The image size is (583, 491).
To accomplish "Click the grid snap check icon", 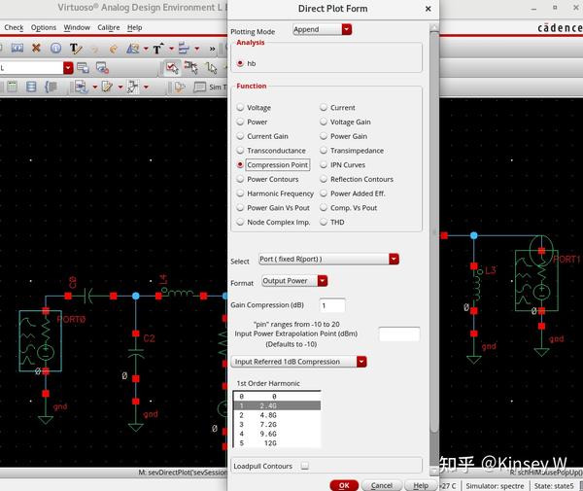I will coord(133,87).
